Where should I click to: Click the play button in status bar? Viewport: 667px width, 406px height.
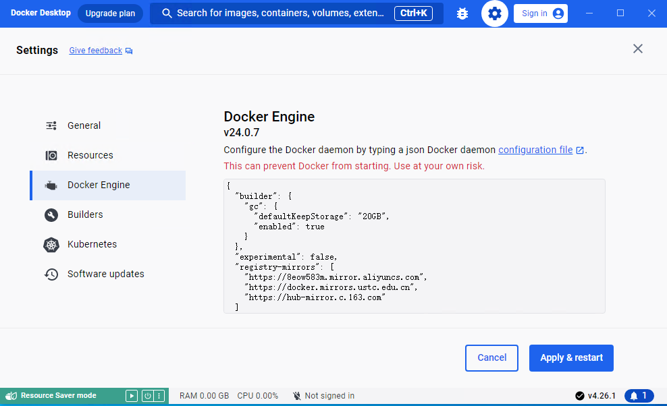tap(132, 397)
